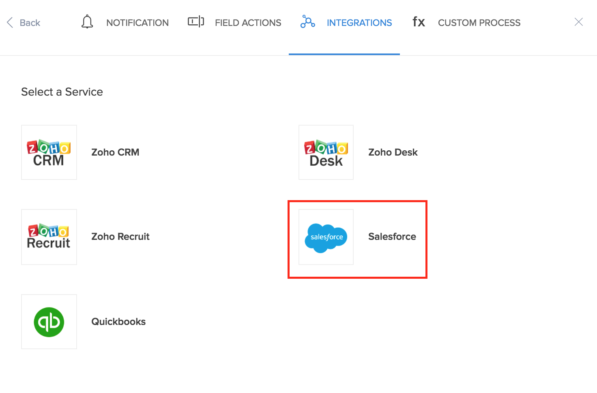Select the Salesforce cloud logo tile
The image size is (597, 393).
326,237
